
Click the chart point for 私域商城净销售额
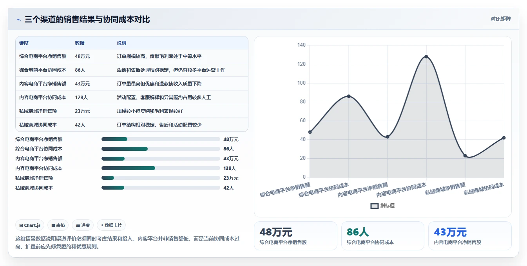(465, 156)
